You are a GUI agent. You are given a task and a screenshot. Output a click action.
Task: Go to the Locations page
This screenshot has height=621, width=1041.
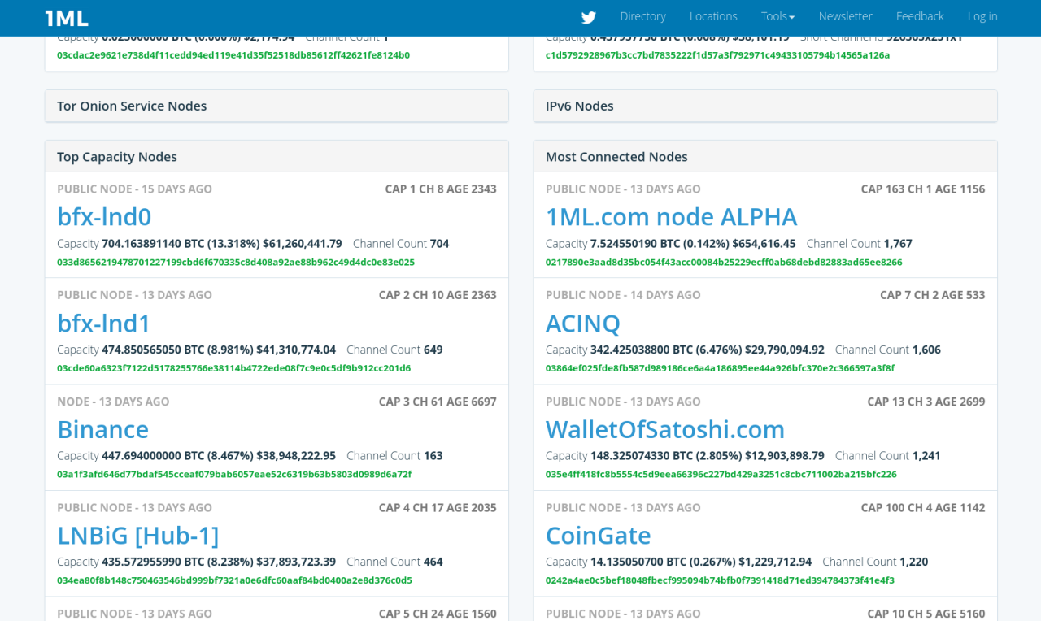tap(713, 16)
